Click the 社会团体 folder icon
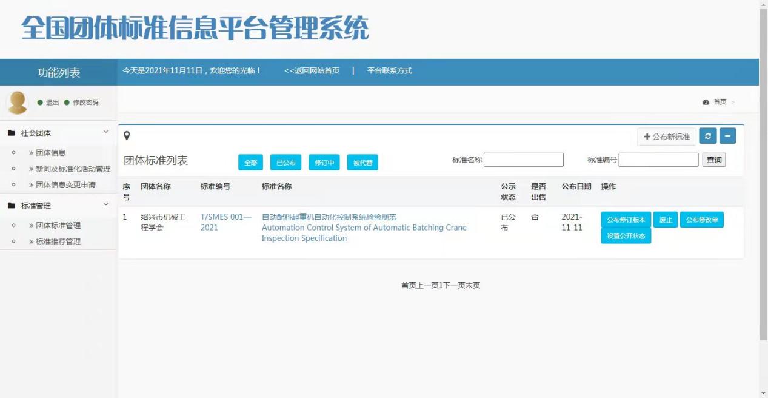The image size is (768, 398). click(12, 133)
